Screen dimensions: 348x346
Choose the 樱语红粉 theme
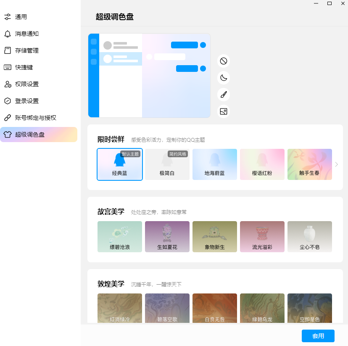(x=262, y=164)
